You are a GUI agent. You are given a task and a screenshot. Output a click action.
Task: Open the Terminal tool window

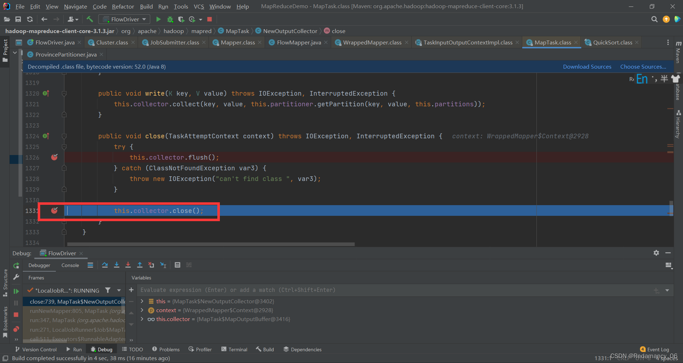click(x=234, y=349)
